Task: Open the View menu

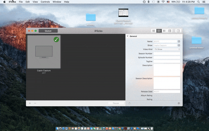Action: coord(35,2)
